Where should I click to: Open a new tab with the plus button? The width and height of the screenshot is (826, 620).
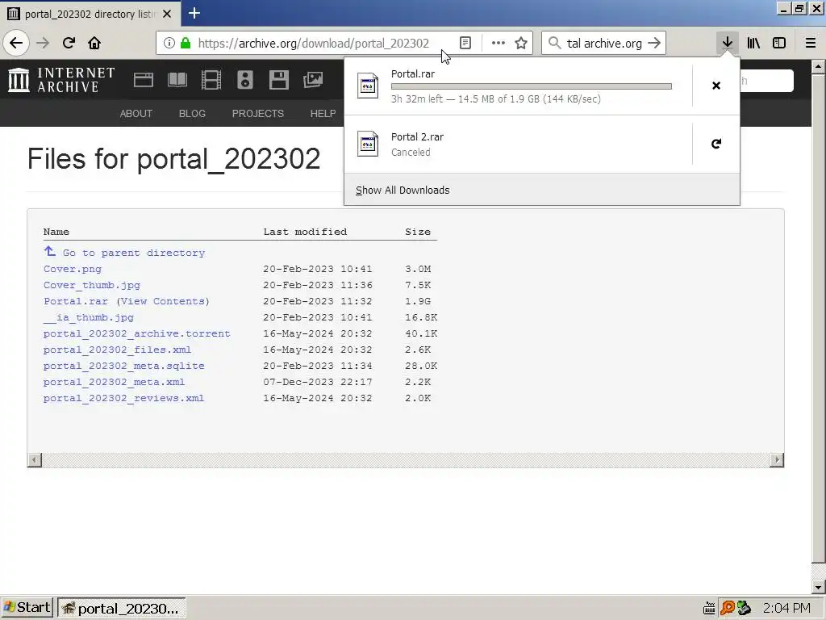coord(194,13)
